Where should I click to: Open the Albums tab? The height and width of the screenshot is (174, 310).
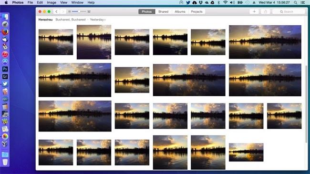tap(180, 11)
